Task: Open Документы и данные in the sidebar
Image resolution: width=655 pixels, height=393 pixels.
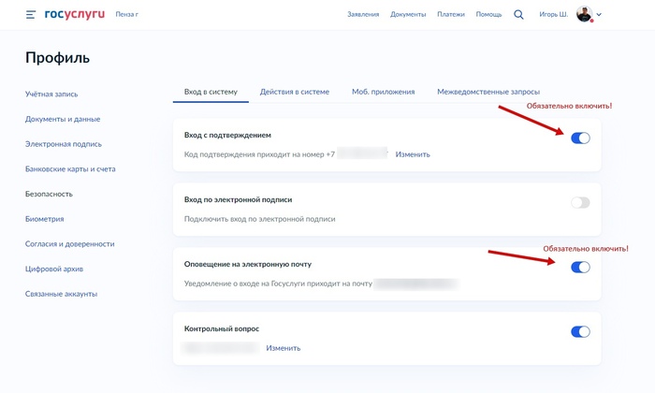Action: point(63,119)
